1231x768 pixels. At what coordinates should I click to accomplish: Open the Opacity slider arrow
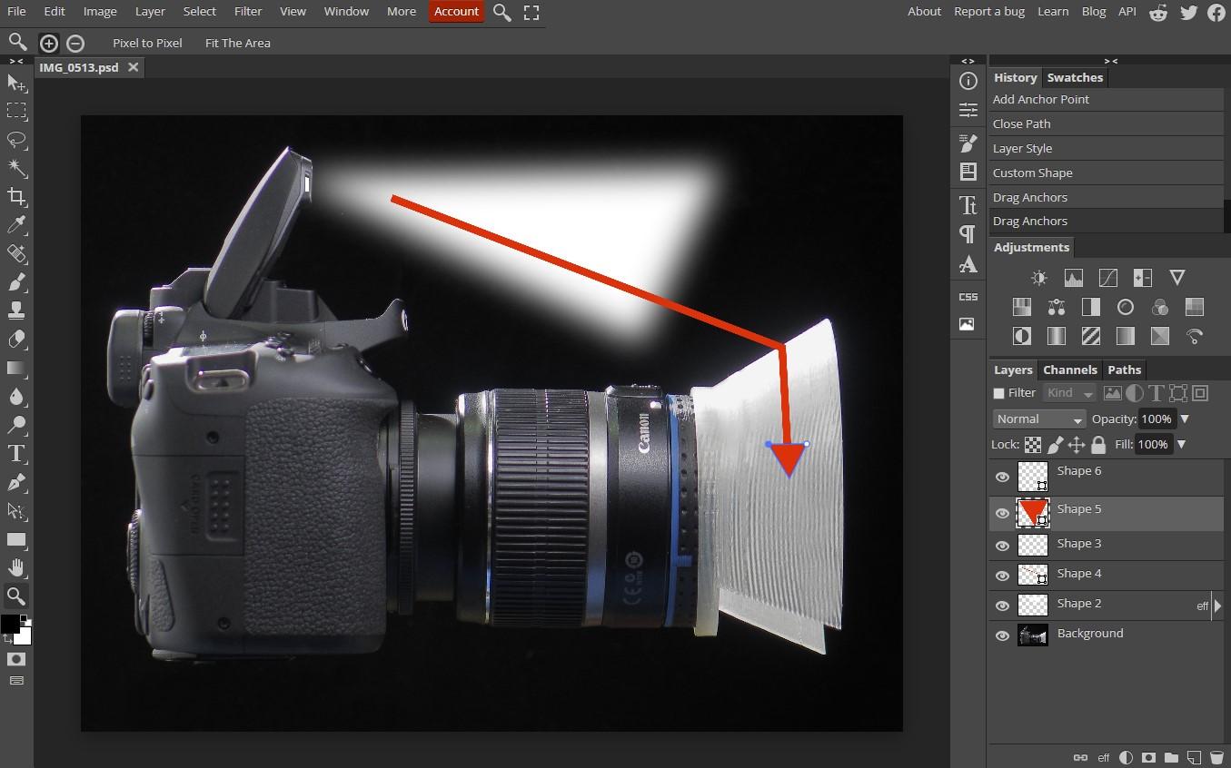[x=1185, y=418]
